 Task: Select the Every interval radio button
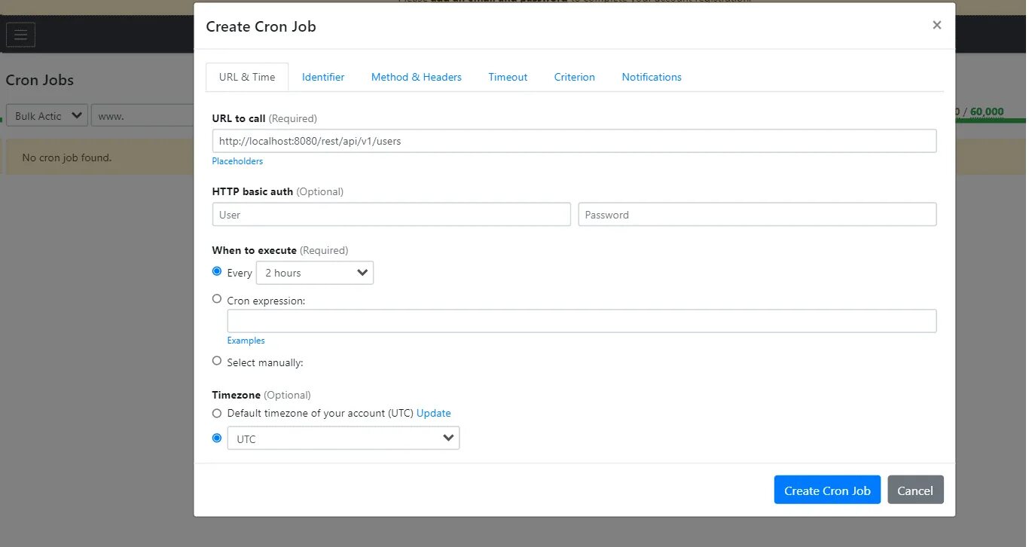(217, 271)
